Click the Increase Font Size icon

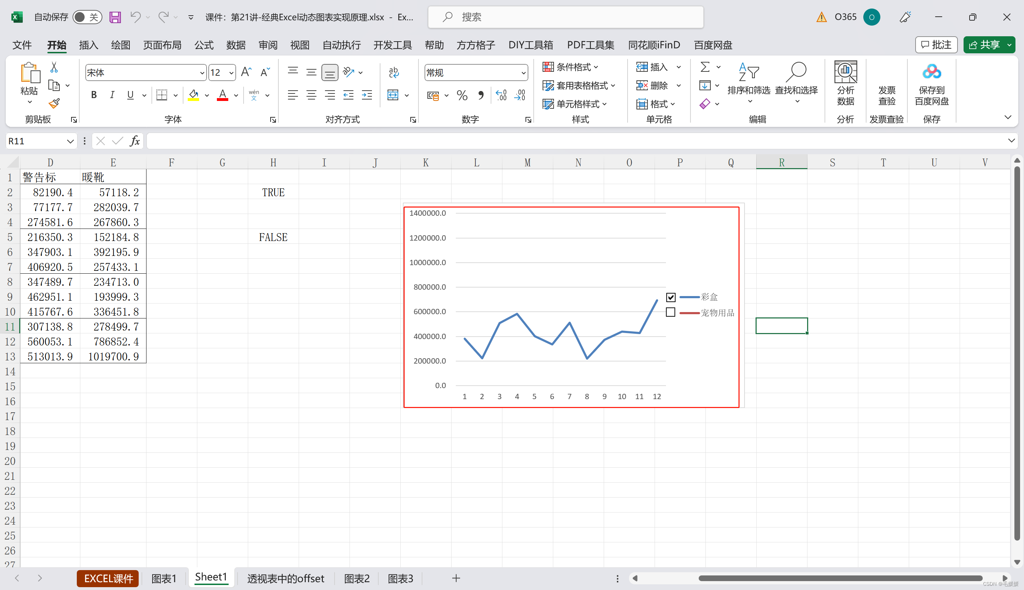pos(246,72)
